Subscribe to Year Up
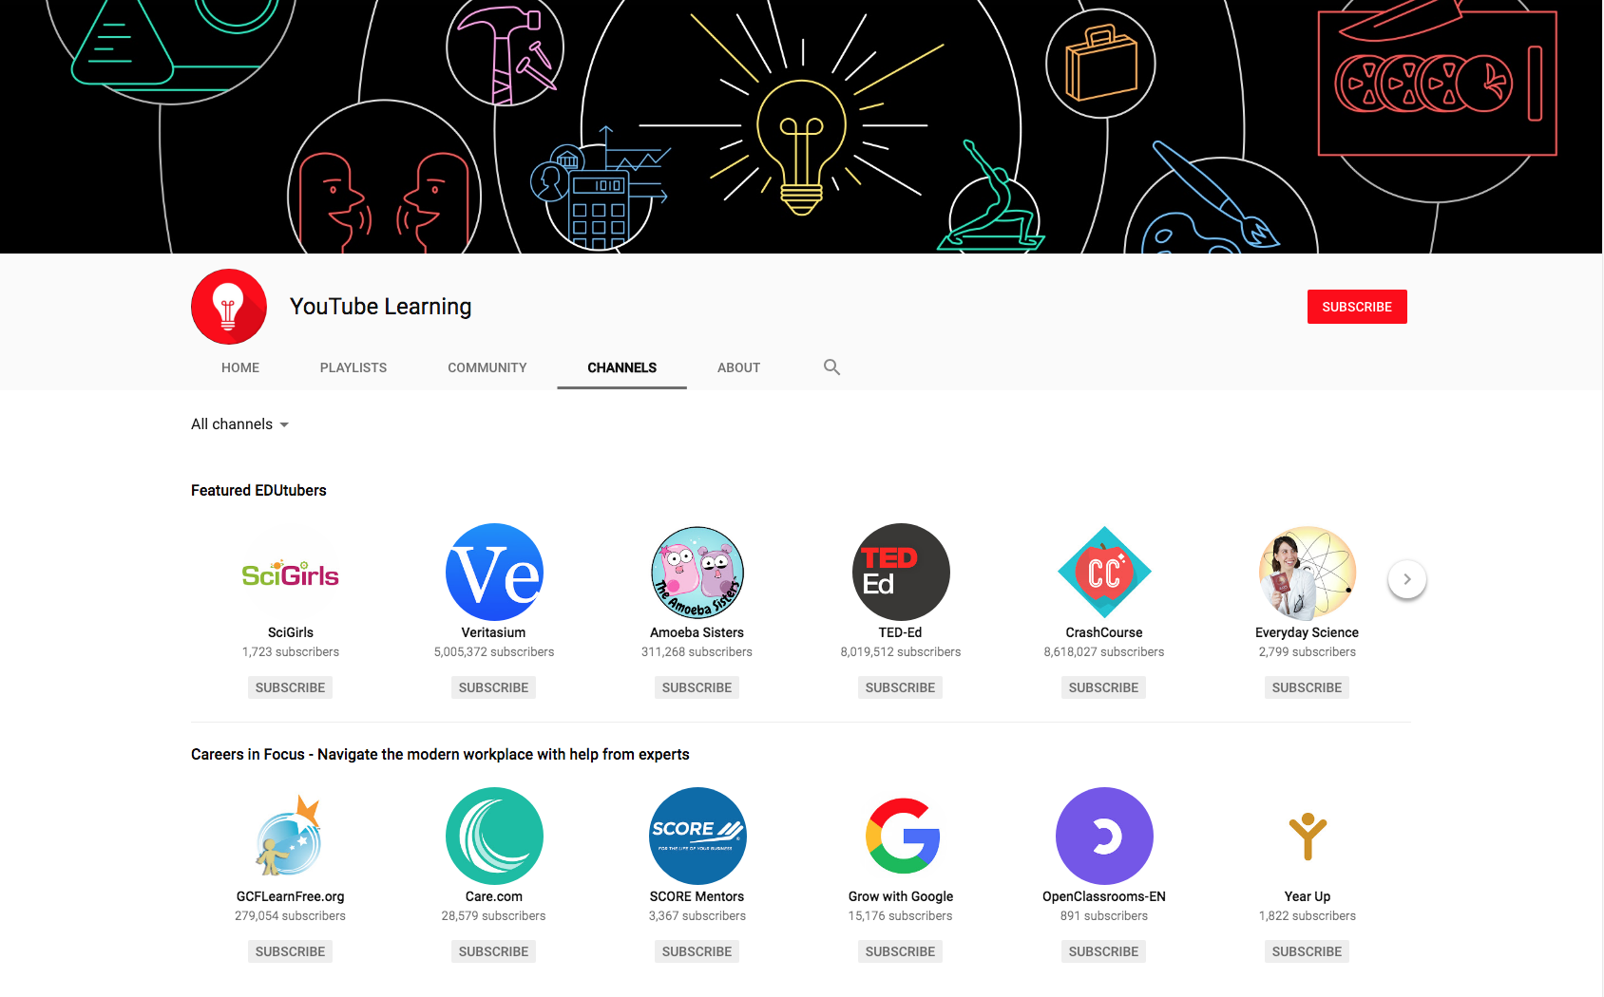The height and width of the screenshot is (997, 1604). pyautogui.click(x=1308, y=951)
